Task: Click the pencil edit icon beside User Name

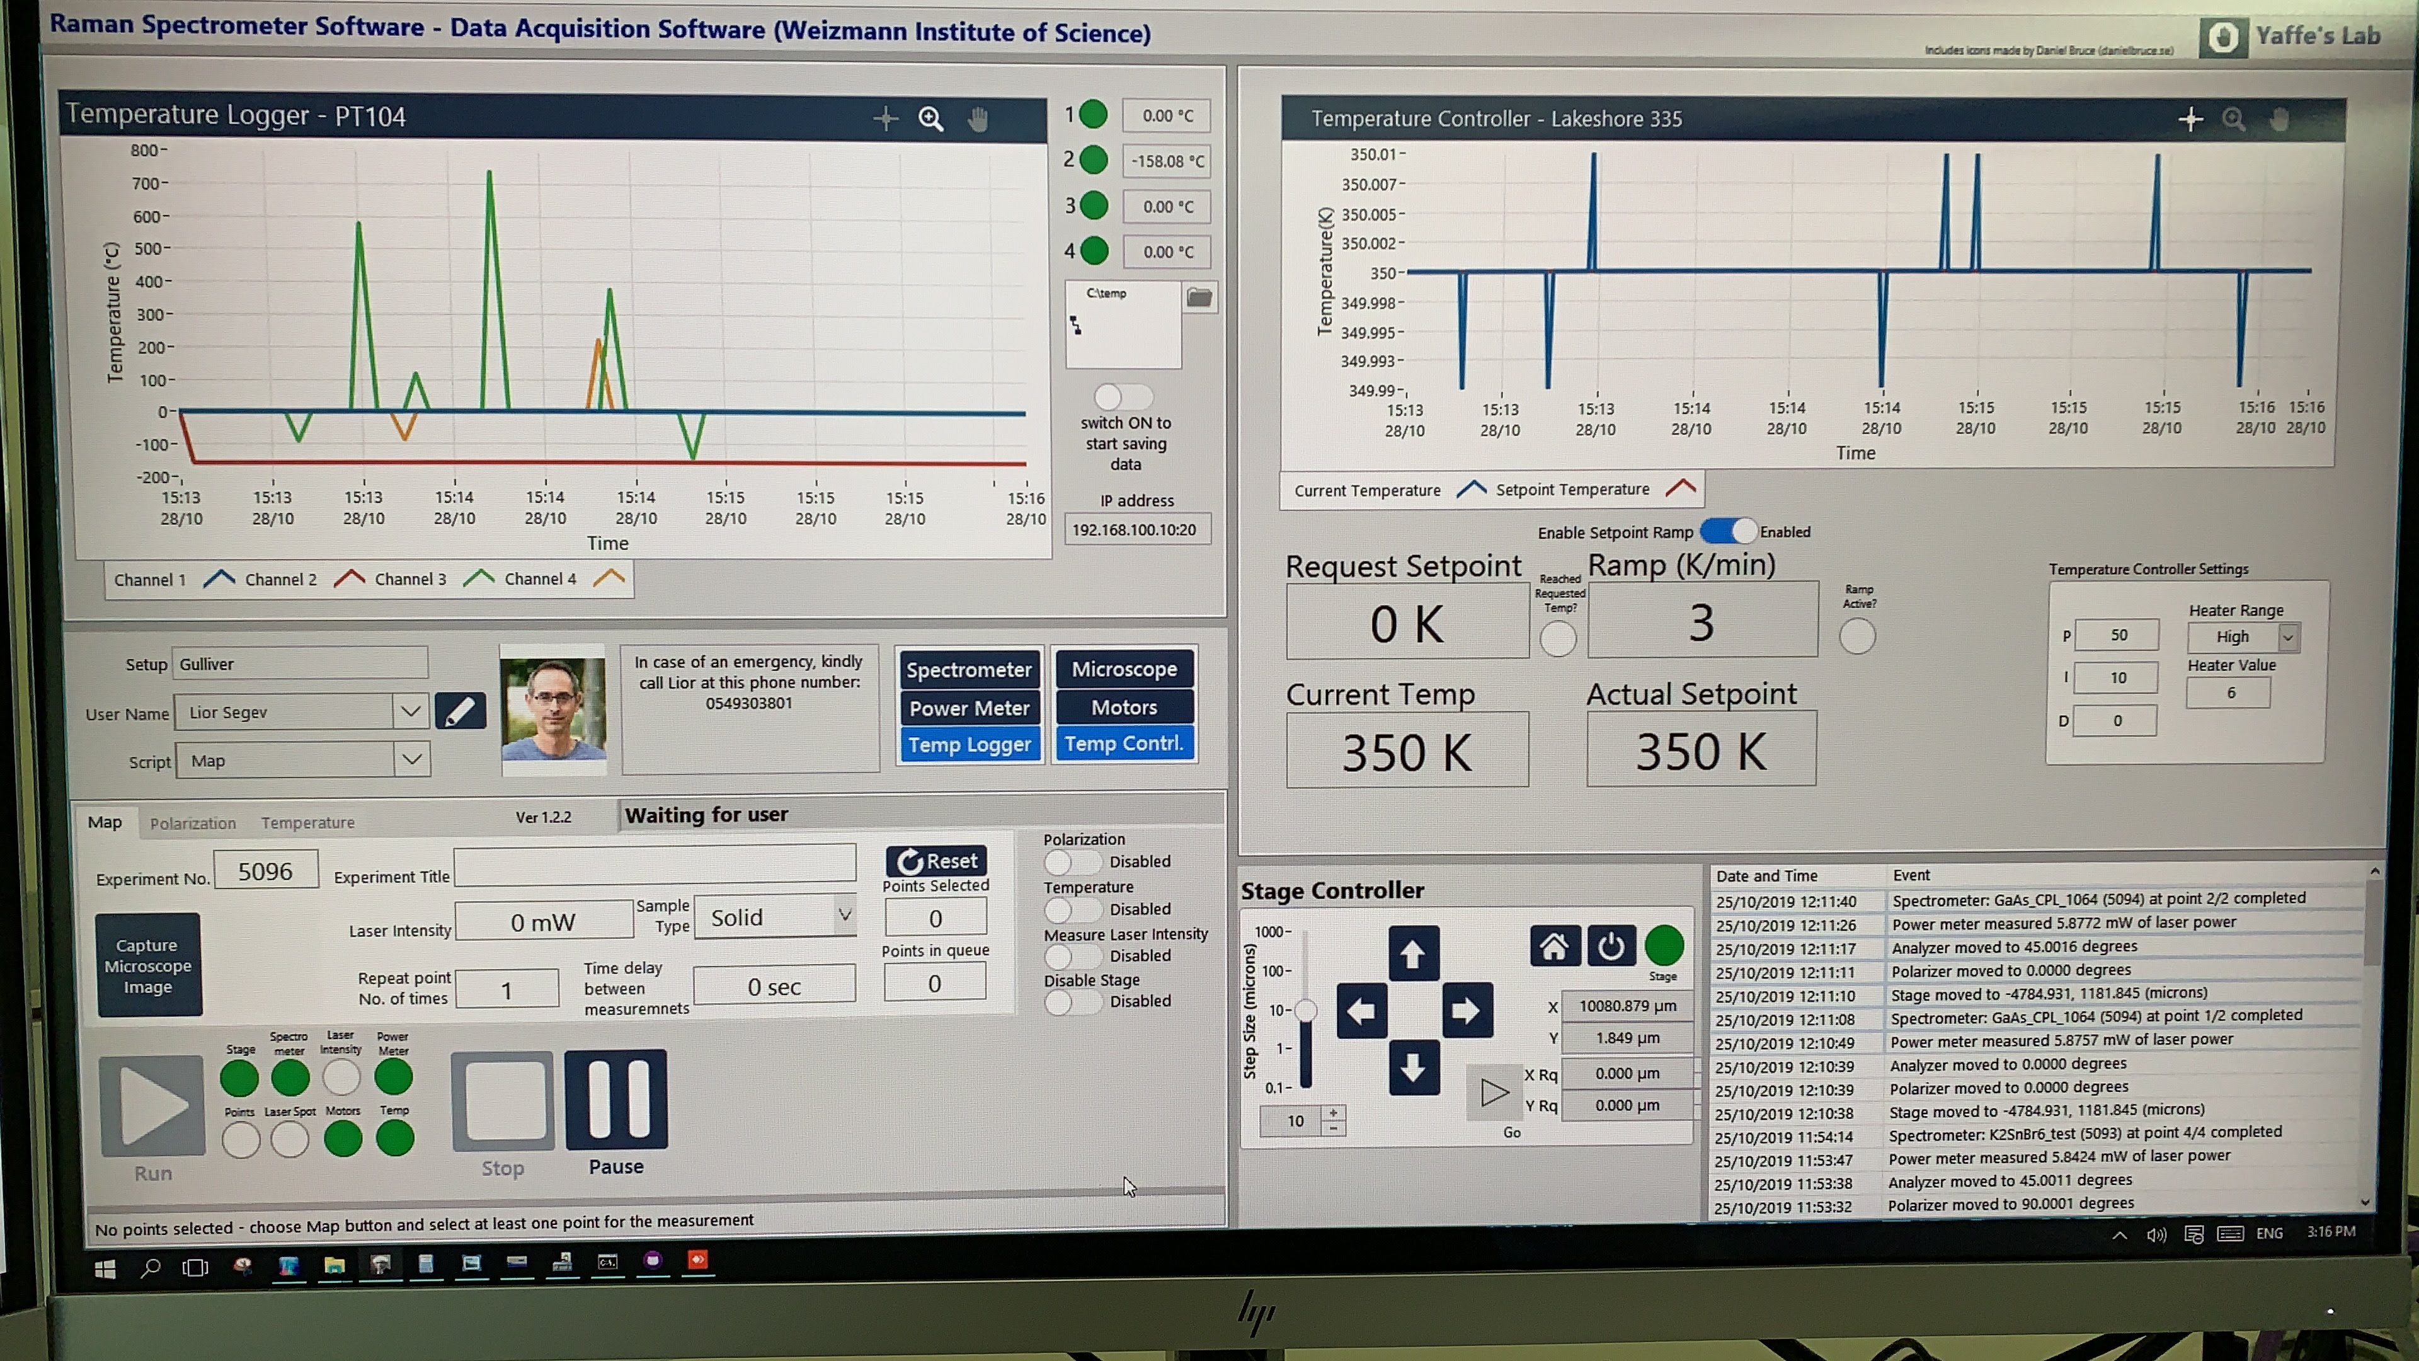Action: [460, 712]
